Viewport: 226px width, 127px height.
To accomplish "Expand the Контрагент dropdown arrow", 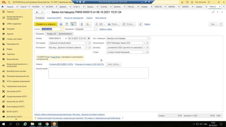I will [x=87, y=48].
